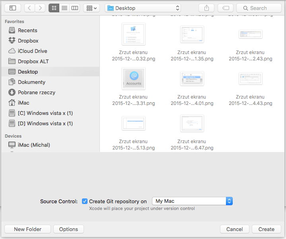Click the Search input field
286x239 pixels.
[x=259, y=8]
